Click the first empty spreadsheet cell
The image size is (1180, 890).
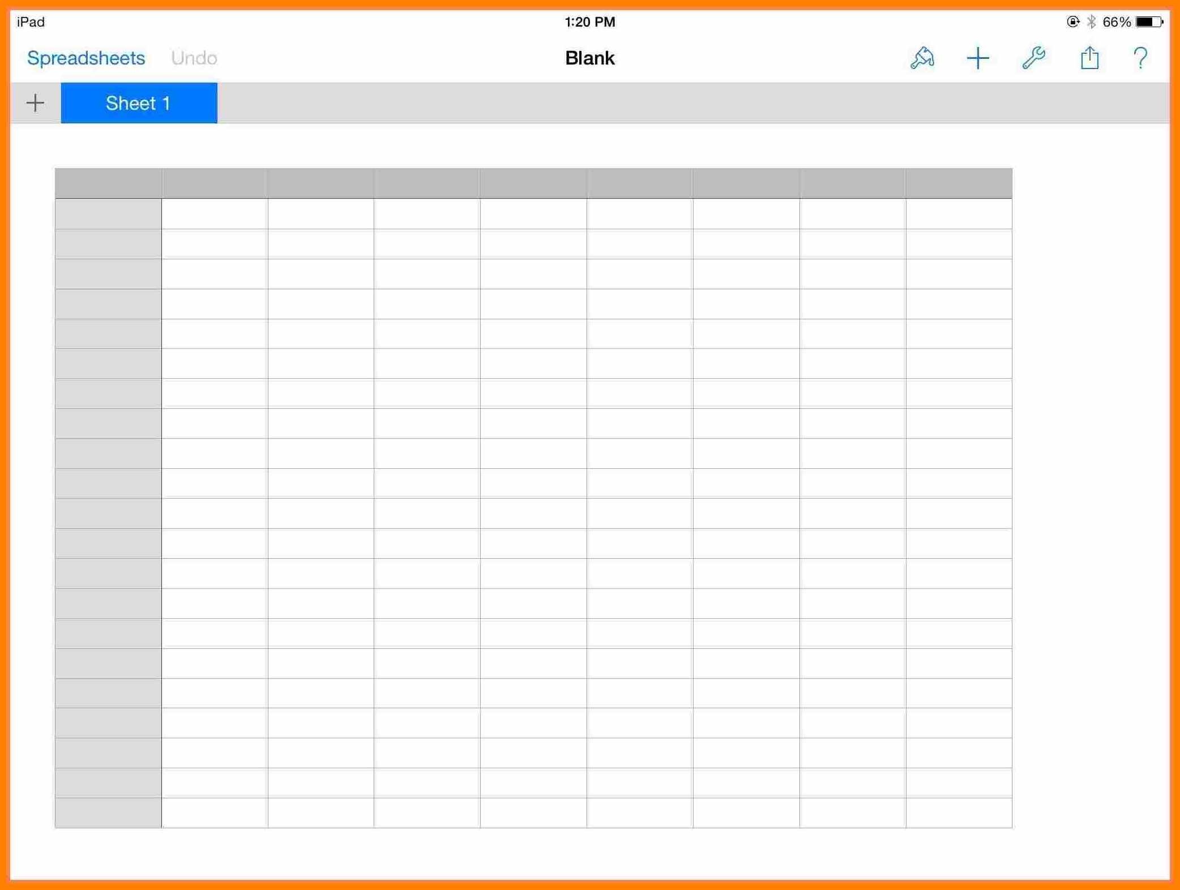(x=214, y=214)
